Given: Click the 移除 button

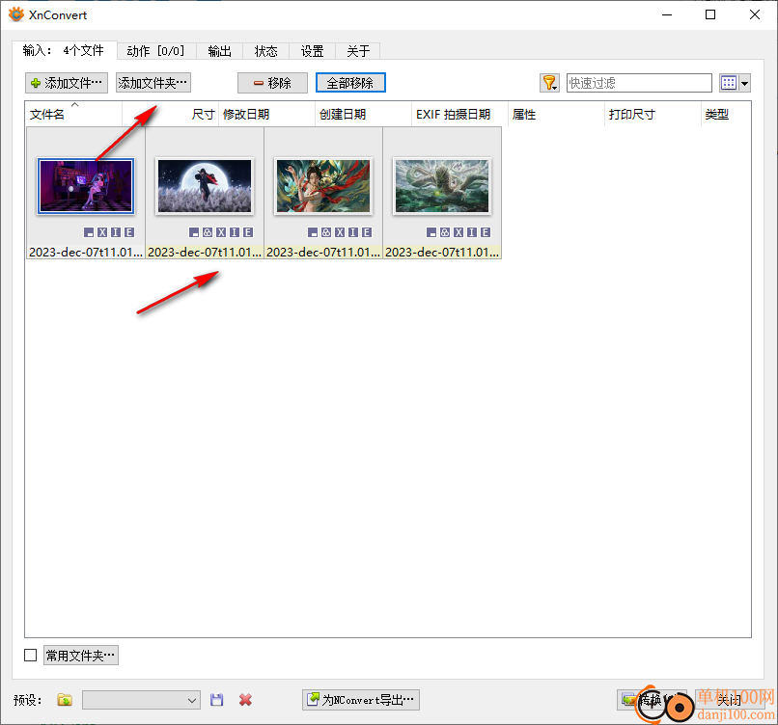Looking at the screenshot, I should click(x=272, y=83).
